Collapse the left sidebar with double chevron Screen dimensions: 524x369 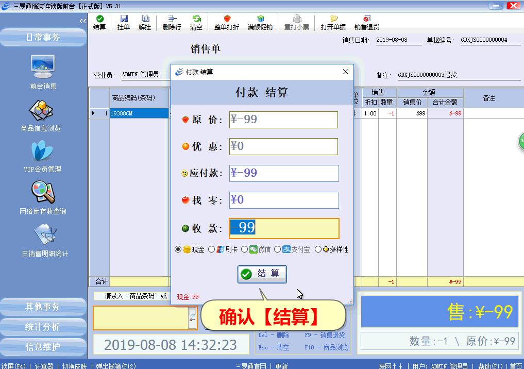pos(83,21)
